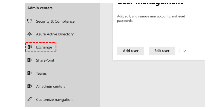Screen dimensions: 219x109
Task: Click the Azure Active Directory diamond icon
Action: click(x=30, y=34)
